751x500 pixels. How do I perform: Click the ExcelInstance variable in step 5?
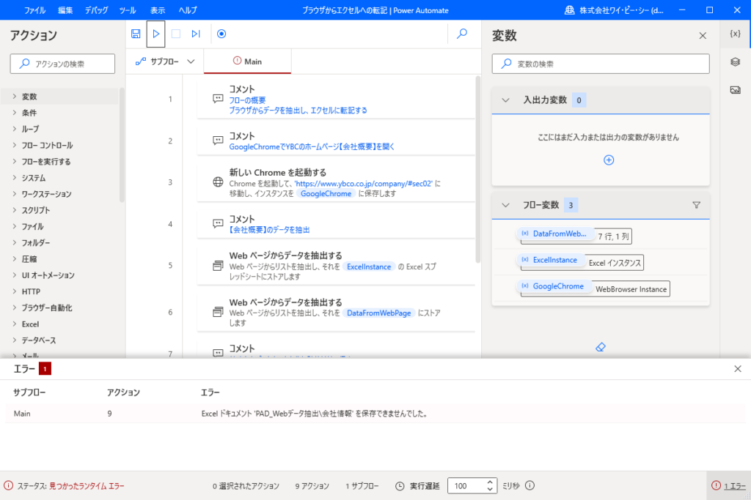pos(369,266)
